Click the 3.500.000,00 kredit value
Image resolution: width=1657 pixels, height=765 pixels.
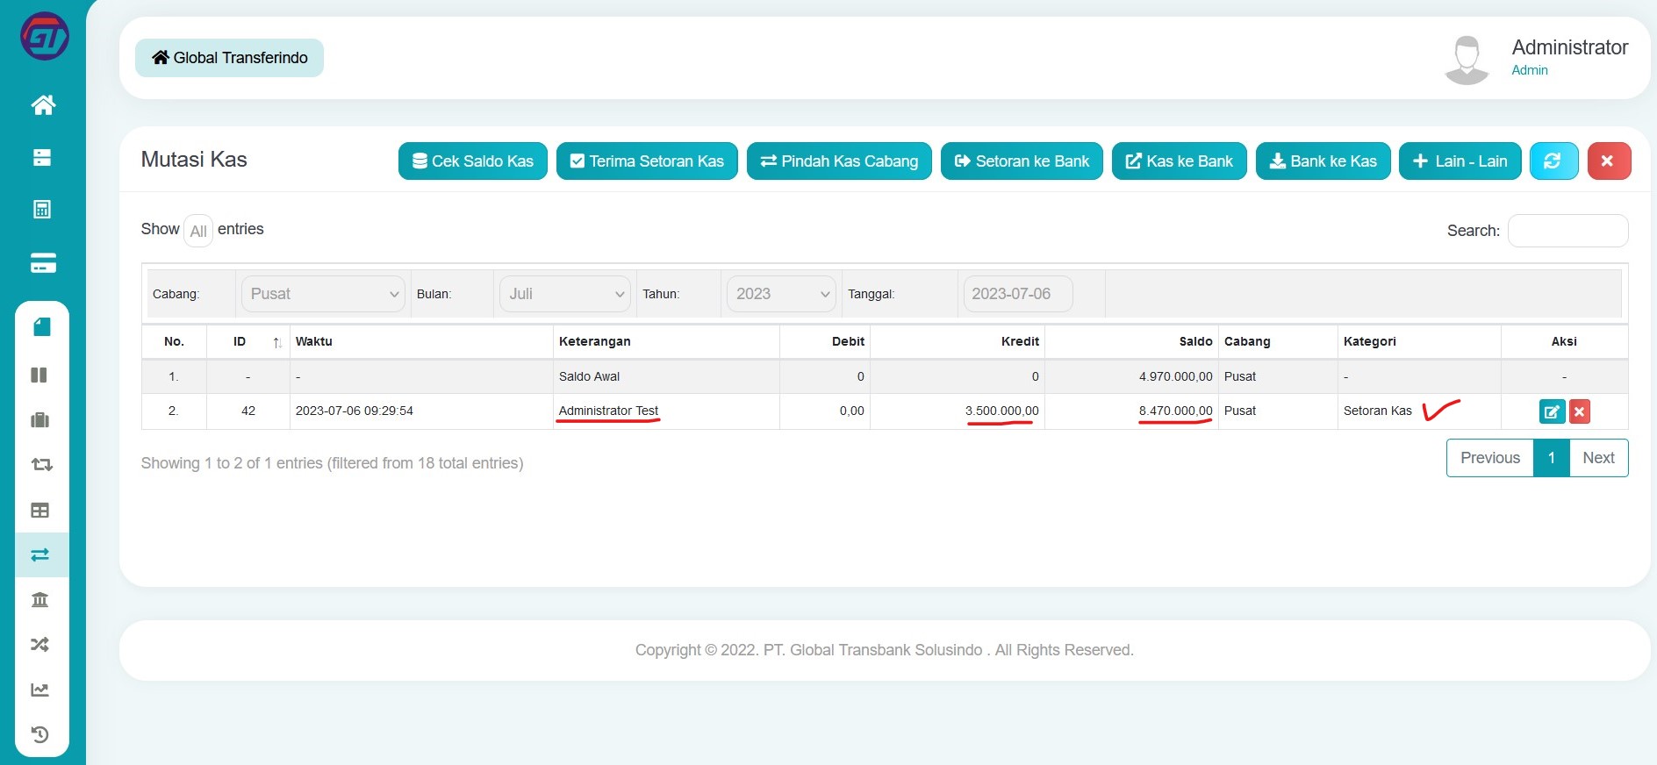pyautogui.click(x=1001, y=411)
